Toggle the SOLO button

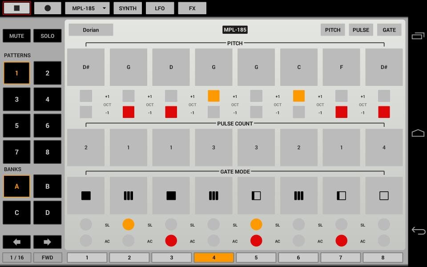pos(47,36)
